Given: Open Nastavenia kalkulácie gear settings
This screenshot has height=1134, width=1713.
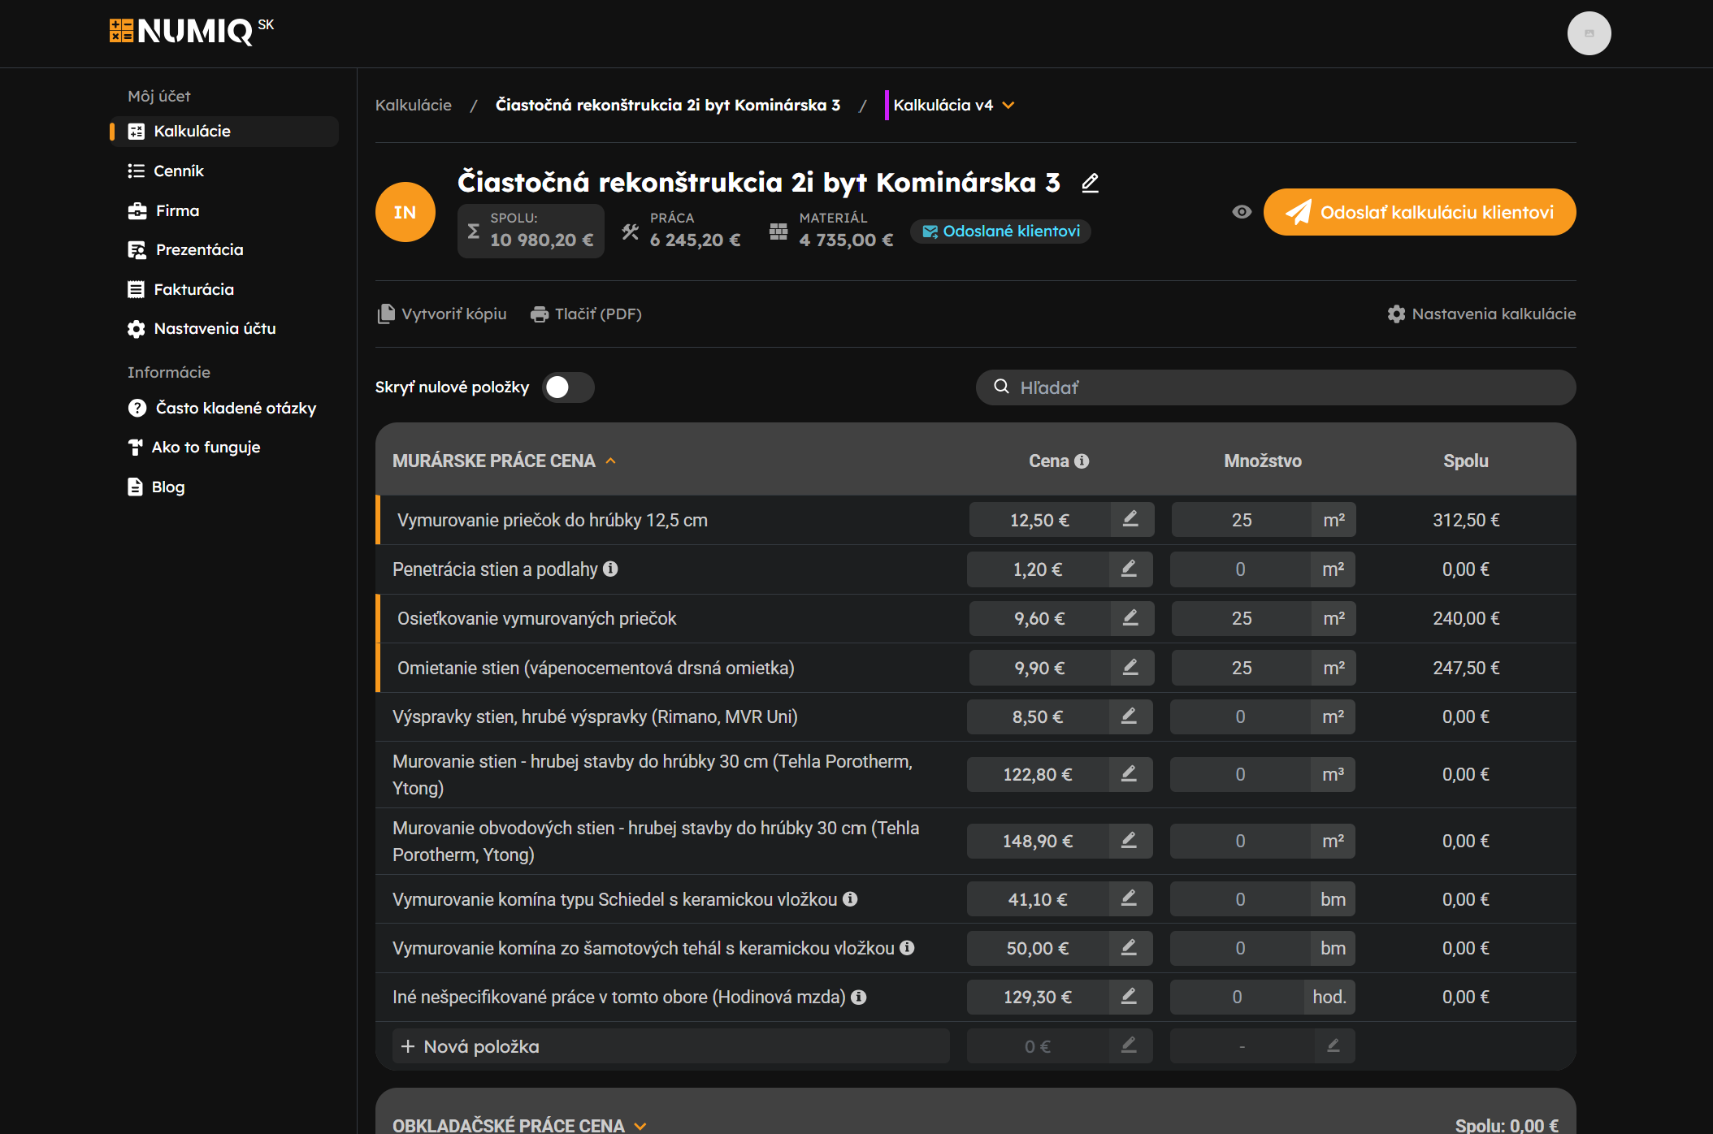Looking at the screenshot, I should tap(1395, 314).
